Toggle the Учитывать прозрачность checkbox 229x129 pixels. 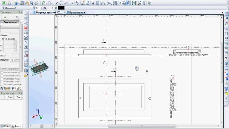pyautogui.click(x=2, y=85)
